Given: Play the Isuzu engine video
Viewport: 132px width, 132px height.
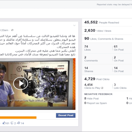Looking at the screenshot, I should [21, 83].
